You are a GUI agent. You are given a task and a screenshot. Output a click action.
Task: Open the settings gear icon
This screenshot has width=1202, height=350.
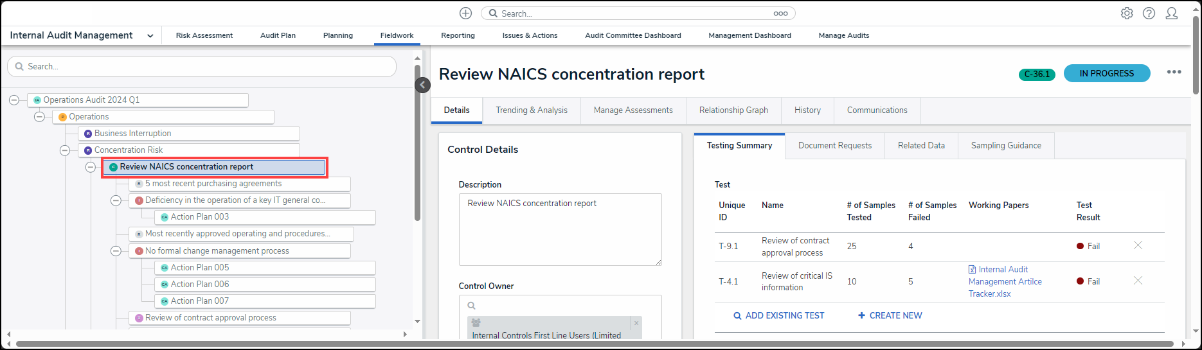pos(1127,13)
